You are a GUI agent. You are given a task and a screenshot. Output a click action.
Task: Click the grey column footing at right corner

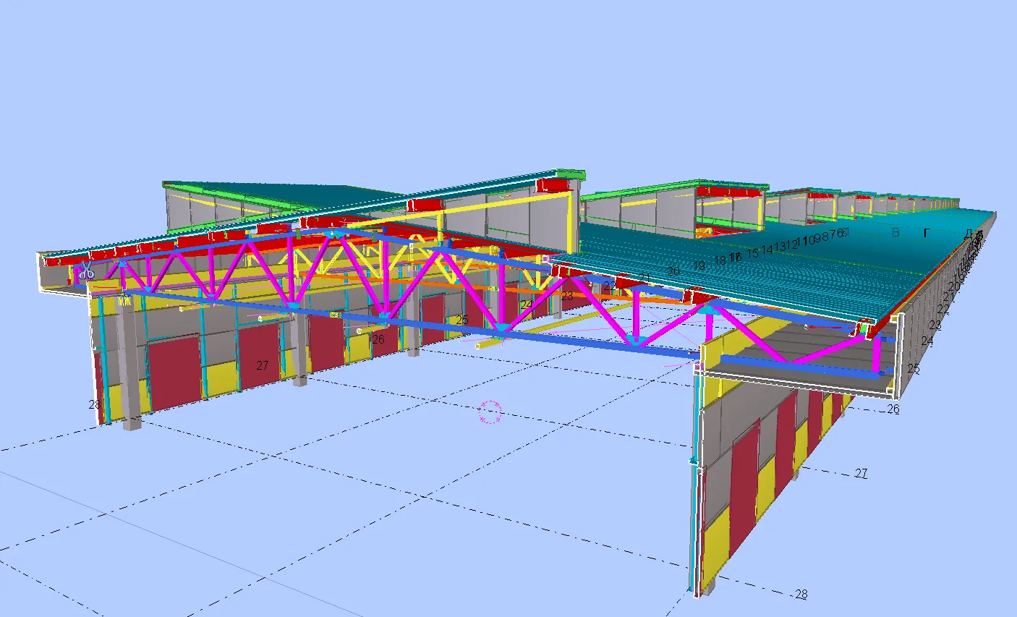click(710, 587)
